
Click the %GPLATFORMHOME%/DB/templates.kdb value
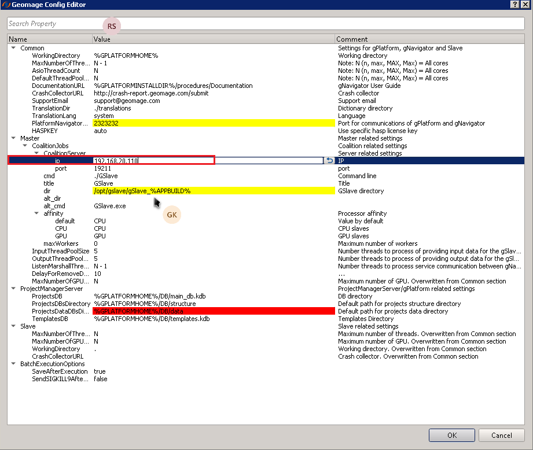point(152,319)
